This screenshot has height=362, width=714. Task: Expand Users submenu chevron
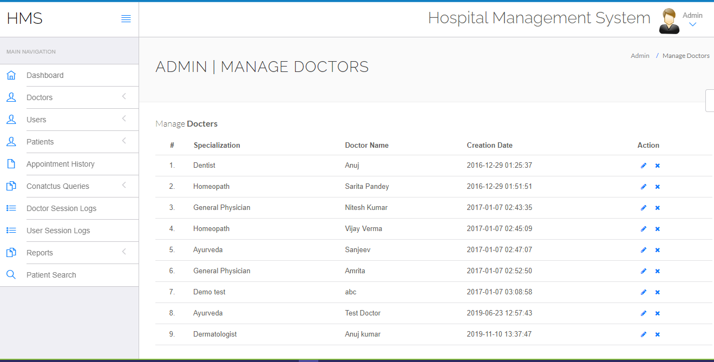click(124, 119)
